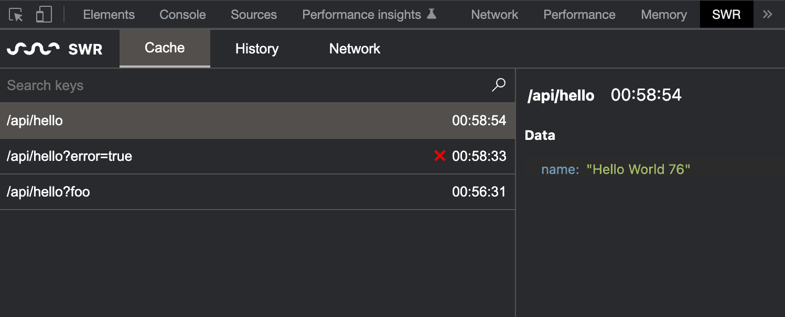Open more DevTools panels with chevron icon
The image size is (785, 317).
(x=767, y=14)
